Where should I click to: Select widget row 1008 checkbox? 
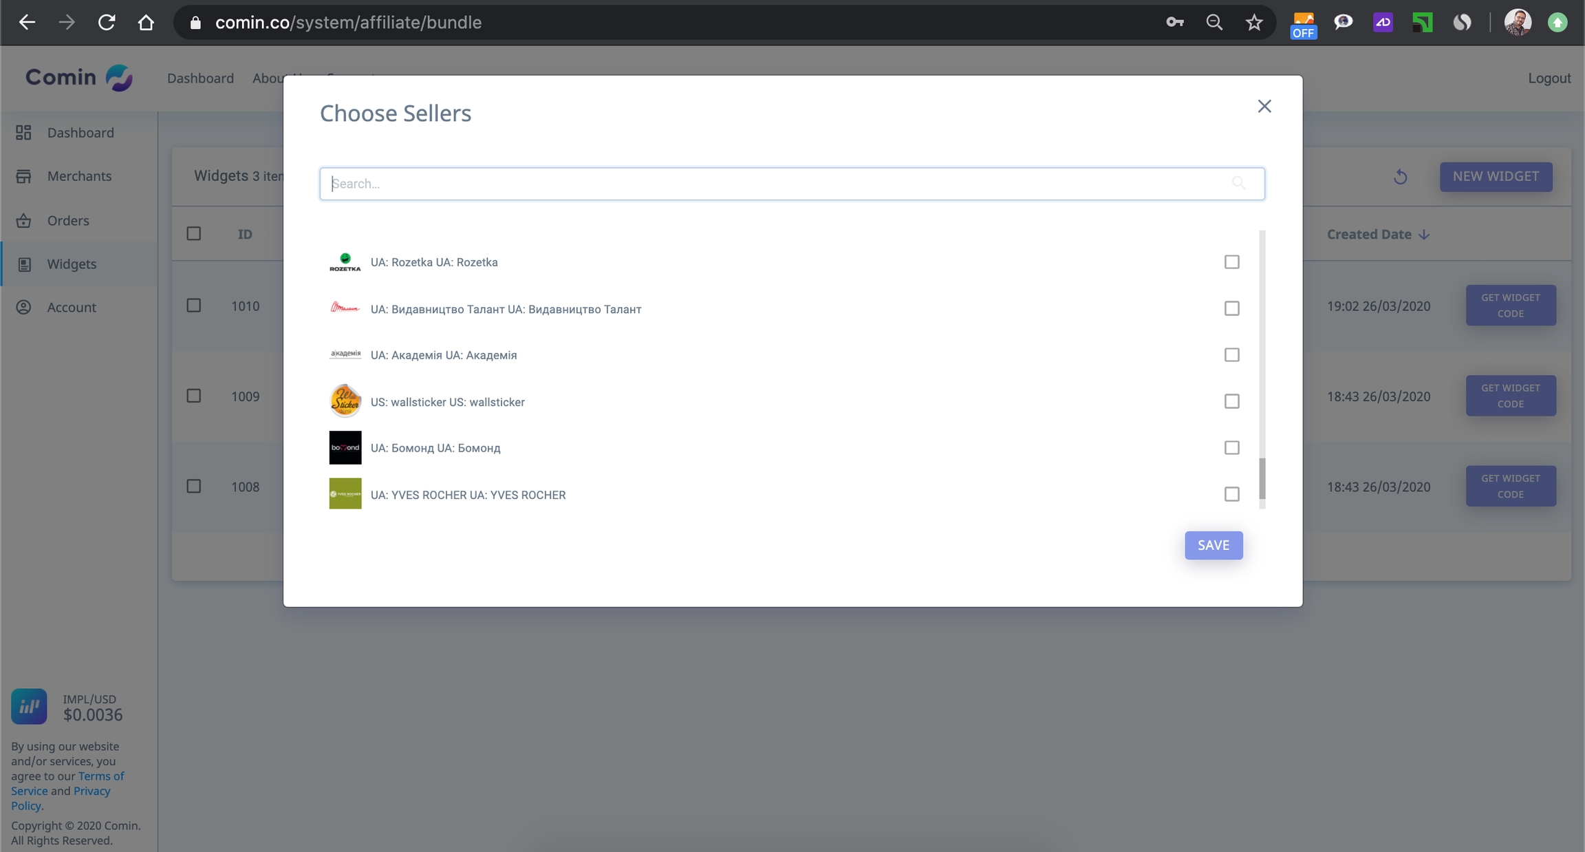194,487
